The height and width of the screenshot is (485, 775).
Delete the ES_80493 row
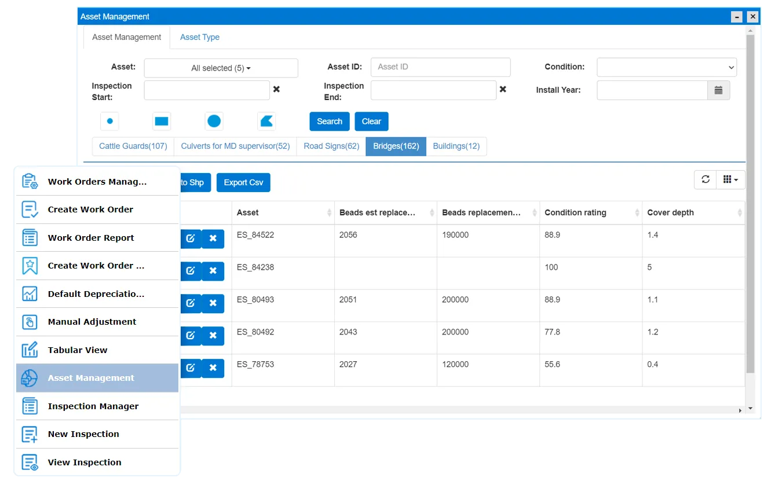coord(213,303)
